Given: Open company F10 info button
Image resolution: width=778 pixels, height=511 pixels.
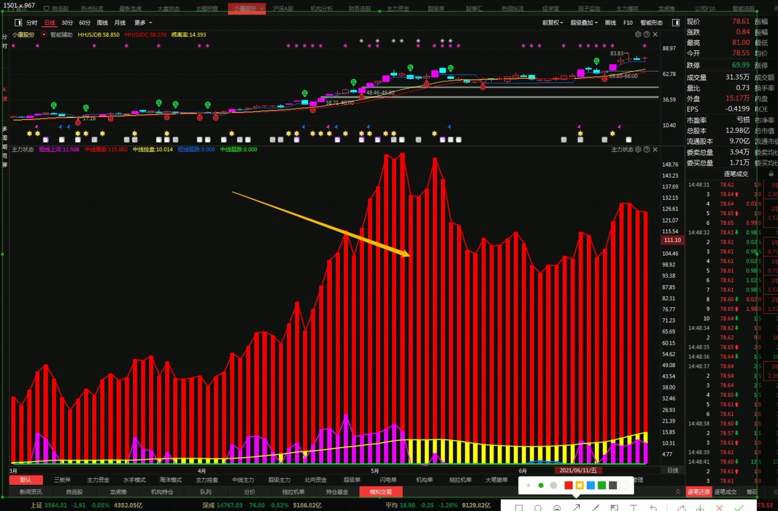Looking at the screenshot, I should click(x=628, y=23).
